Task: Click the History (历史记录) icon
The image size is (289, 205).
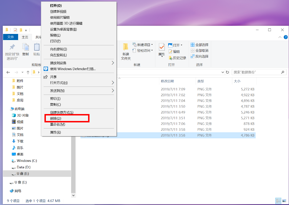Action: coord(171,58)
